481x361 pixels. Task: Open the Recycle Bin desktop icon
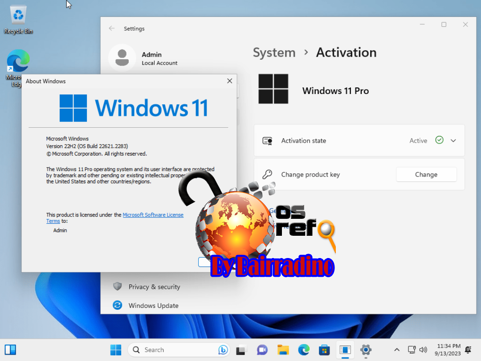(18, 19)
